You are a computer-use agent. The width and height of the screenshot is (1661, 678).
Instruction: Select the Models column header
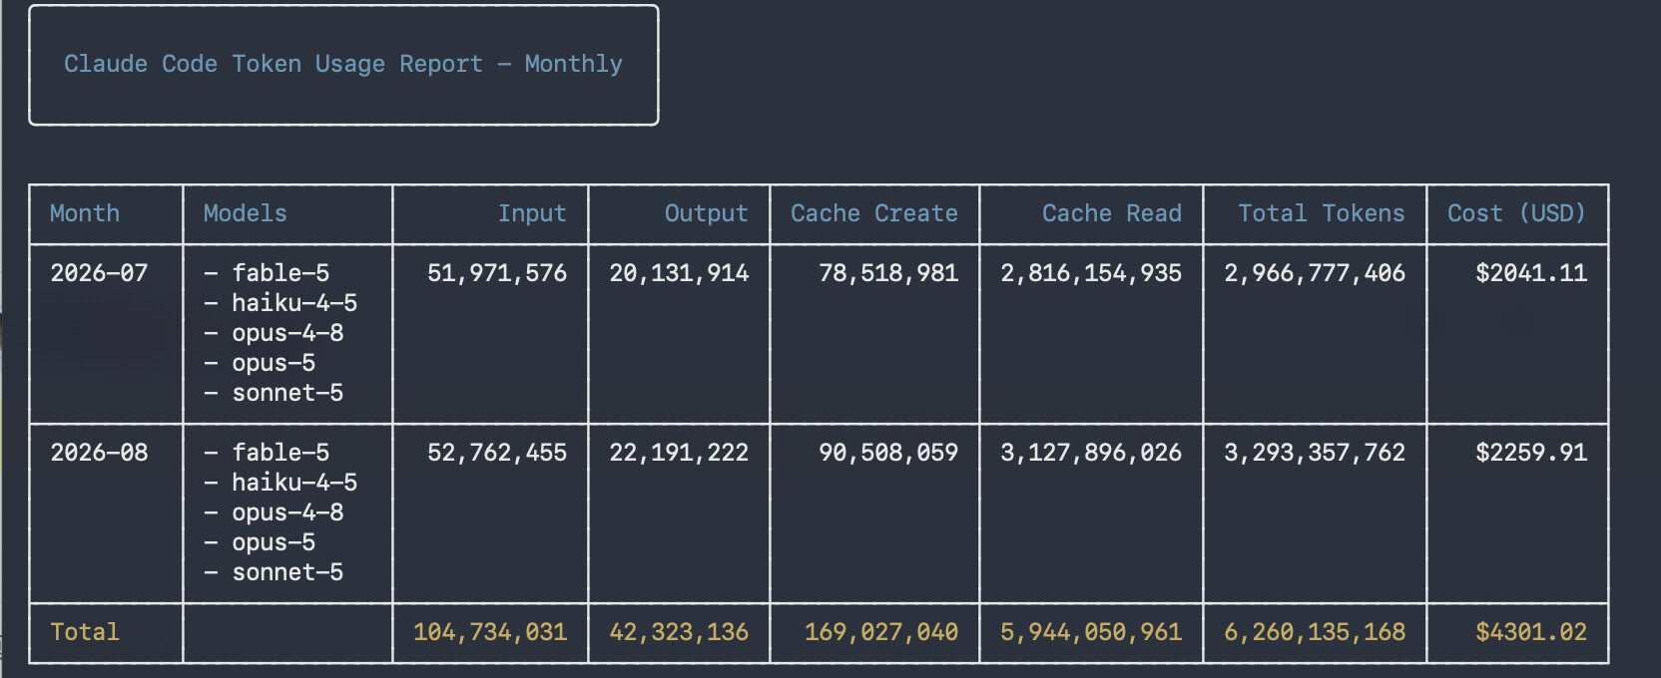(x=245, y=213)
